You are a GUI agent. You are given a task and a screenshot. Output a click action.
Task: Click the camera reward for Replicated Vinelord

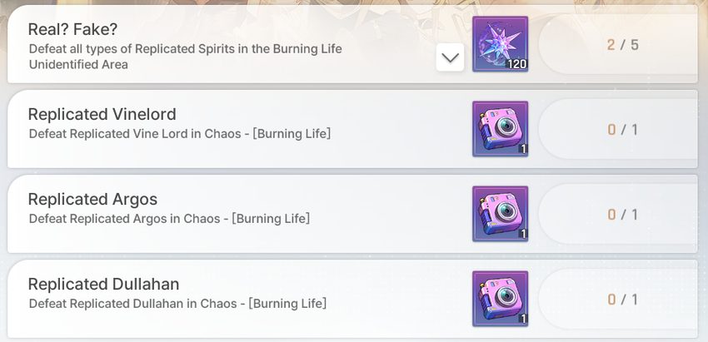(501, 129)
